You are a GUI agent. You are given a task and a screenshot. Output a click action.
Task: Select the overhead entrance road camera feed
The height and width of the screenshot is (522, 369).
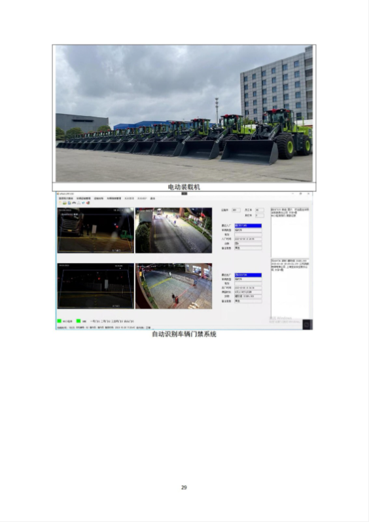tap(173, 231)
